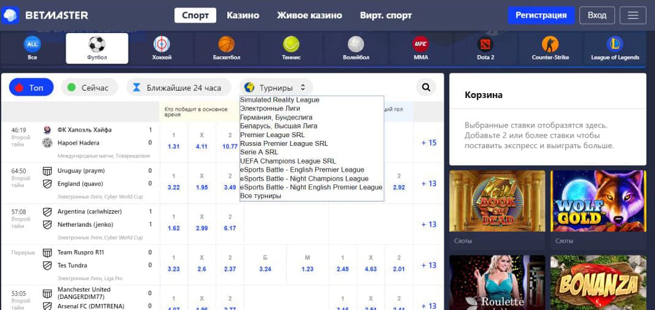Open the Живое казино tab
The image size is (655, 310).
[310, 15]
